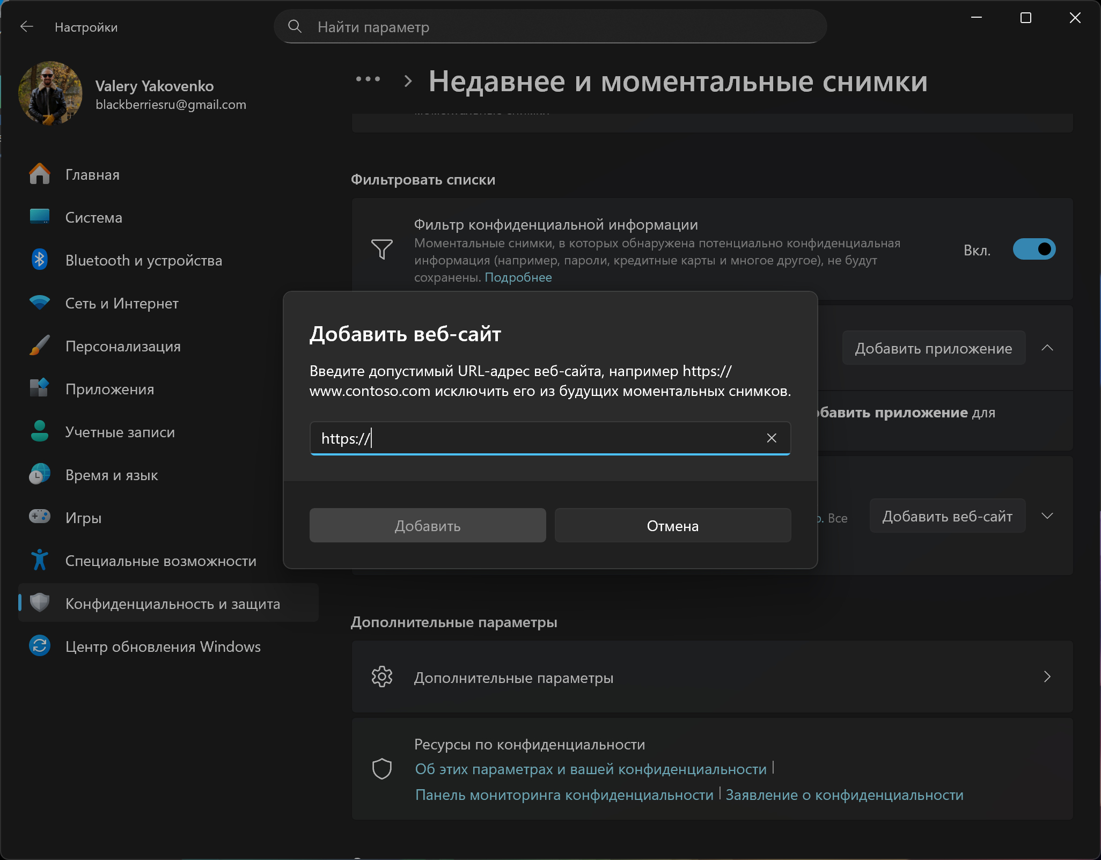
Task: Click the search magnifier icon
Action: pos(295,26)
